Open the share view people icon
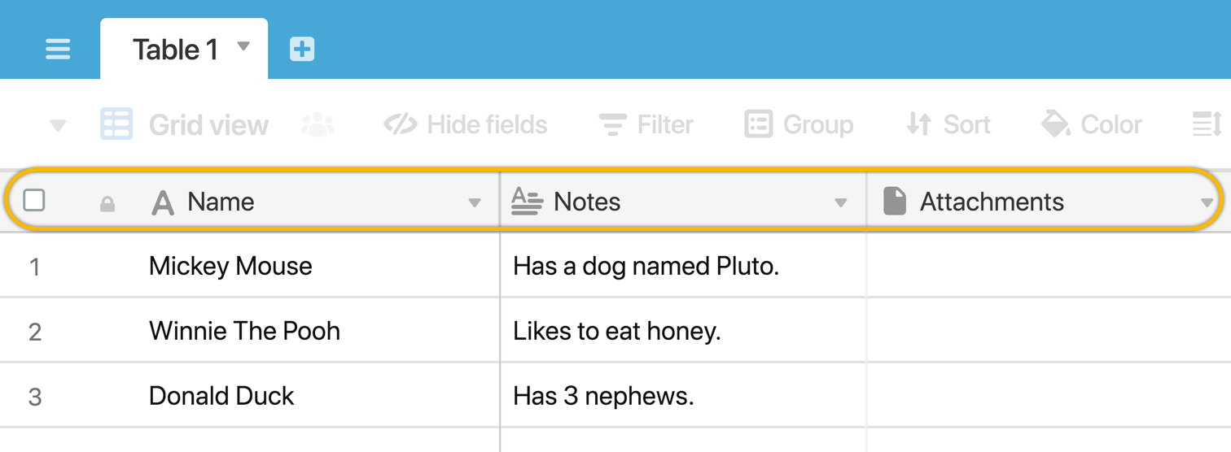Screen dimensions: 1231x452 click(318, 124)
